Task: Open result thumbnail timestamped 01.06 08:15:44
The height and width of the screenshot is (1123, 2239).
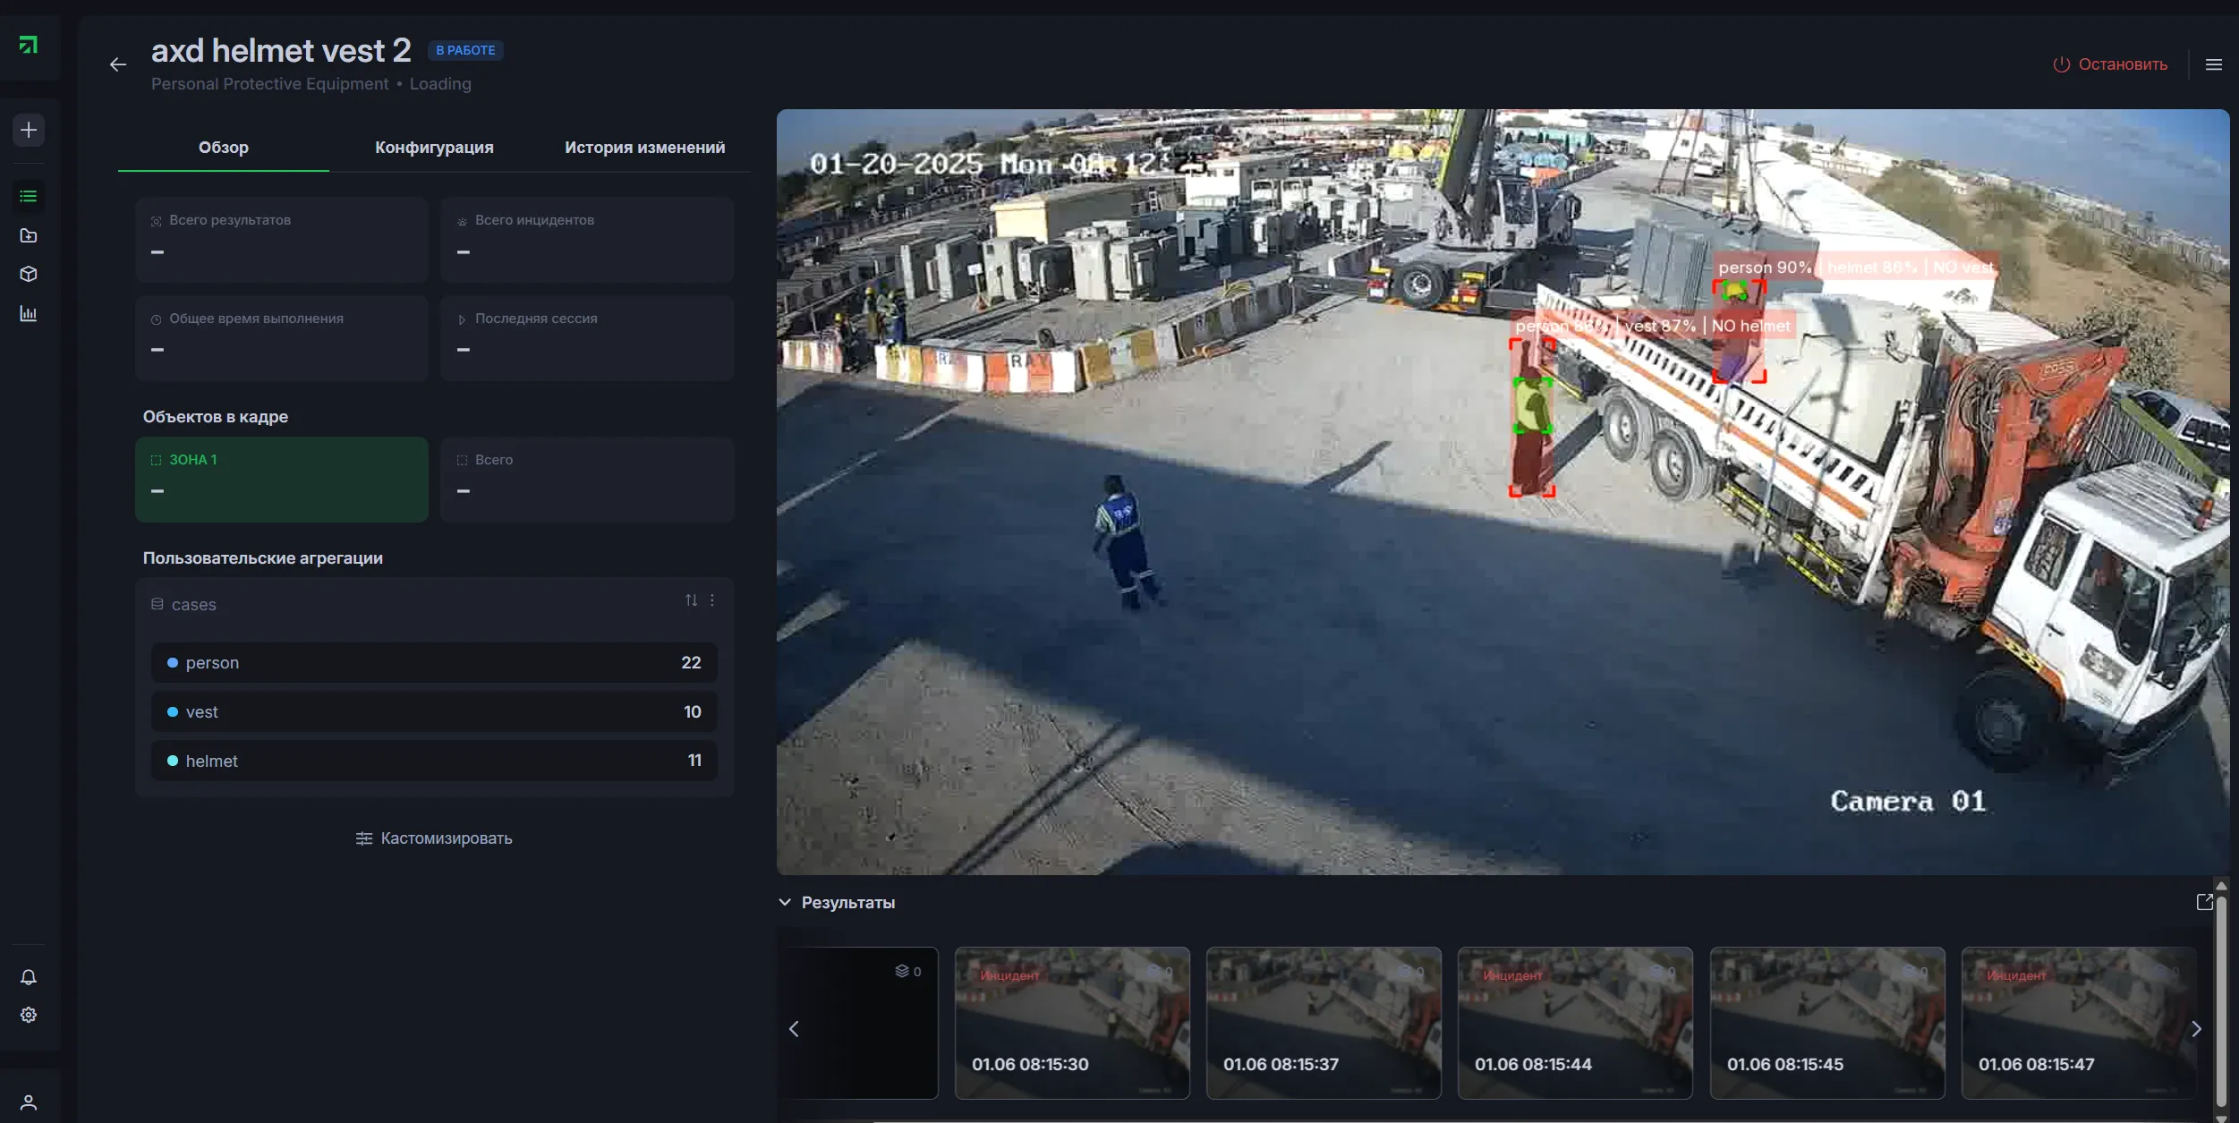Action: (x=1575, y=1023)
